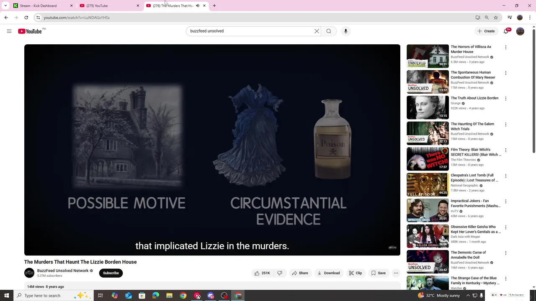Open options for Salem Witch Trials video

505,125
